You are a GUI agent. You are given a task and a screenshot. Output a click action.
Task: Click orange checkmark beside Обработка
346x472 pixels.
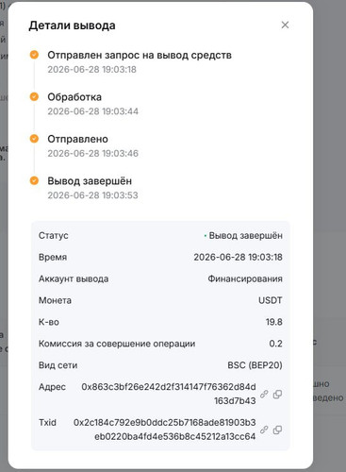tap(34, 96)
